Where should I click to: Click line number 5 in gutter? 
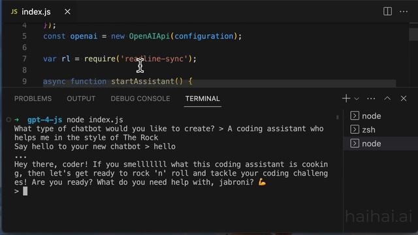pos(24,37)
